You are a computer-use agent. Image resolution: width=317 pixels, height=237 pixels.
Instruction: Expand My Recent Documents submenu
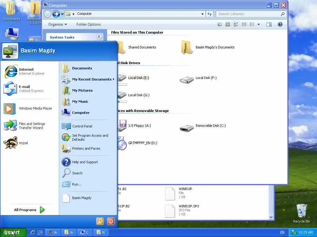click(x=88, y=79)
